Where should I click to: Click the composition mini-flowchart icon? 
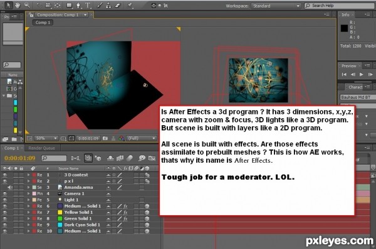pos(76,158)
